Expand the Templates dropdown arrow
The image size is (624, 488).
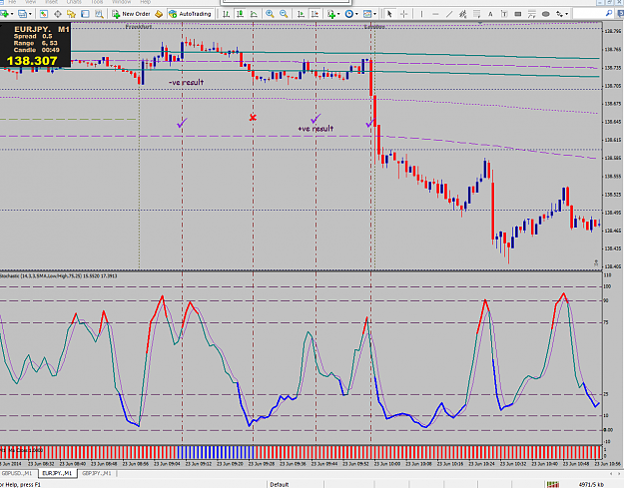pos(374,14)
